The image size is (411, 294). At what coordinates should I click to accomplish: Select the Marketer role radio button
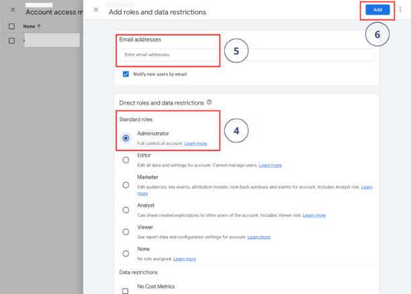[126, 185]
